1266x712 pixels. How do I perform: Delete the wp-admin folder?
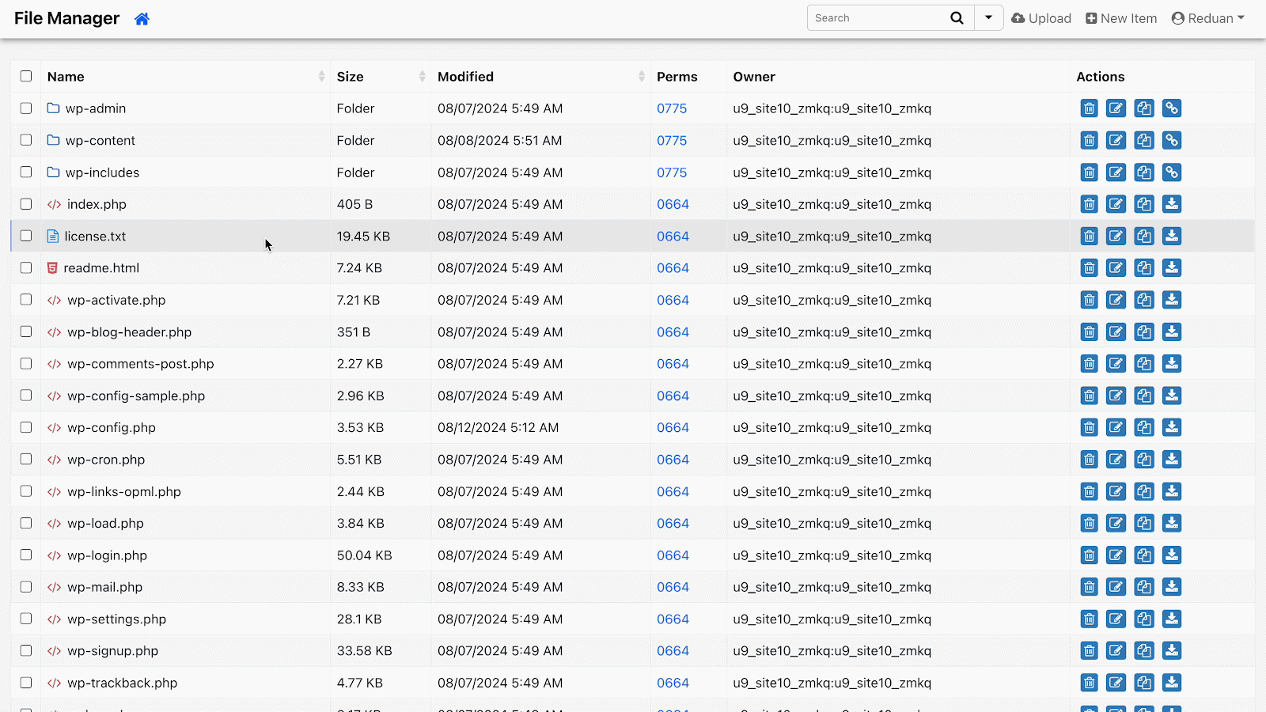1089,108
